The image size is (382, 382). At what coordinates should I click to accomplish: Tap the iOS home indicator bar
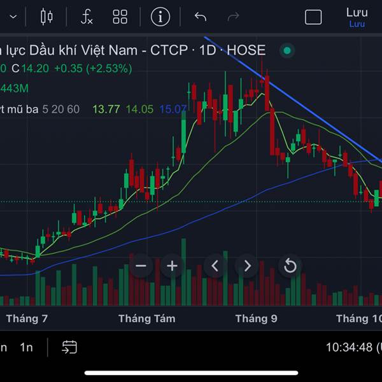191,372
